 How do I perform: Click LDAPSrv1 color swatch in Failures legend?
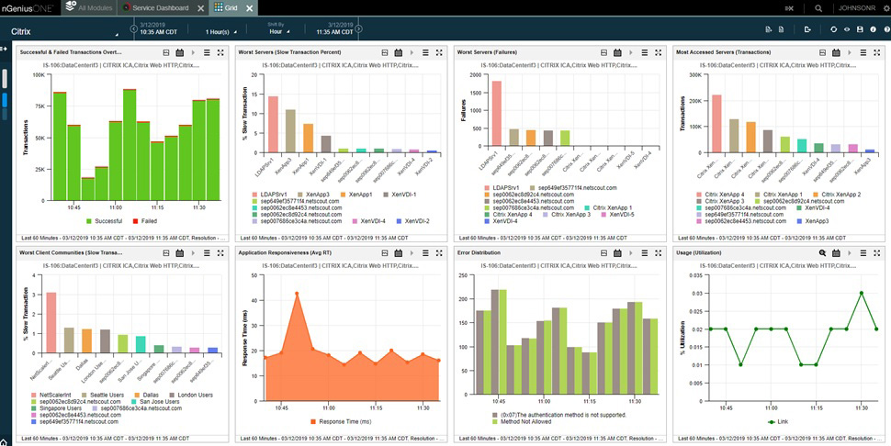(x=487, y=188)
